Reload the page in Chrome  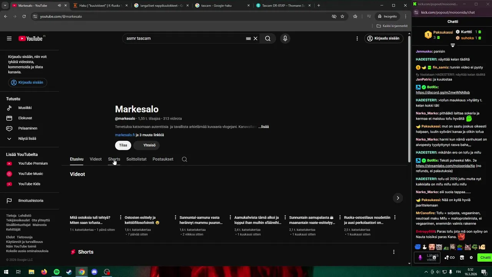point(24,17)
